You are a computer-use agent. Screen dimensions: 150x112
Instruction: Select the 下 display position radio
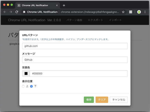click(x=31, y=86)
